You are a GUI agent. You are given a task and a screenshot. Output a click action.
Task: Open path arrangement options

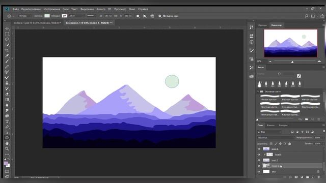click(152, 16)
